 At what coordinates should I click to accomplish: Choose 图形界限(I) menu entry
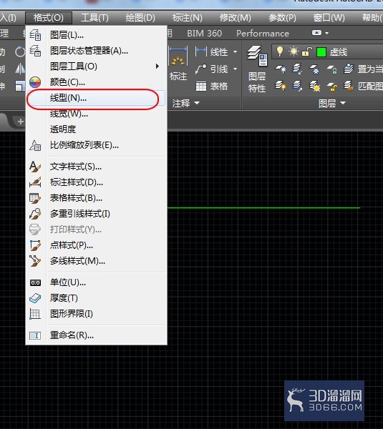point(96,314)
